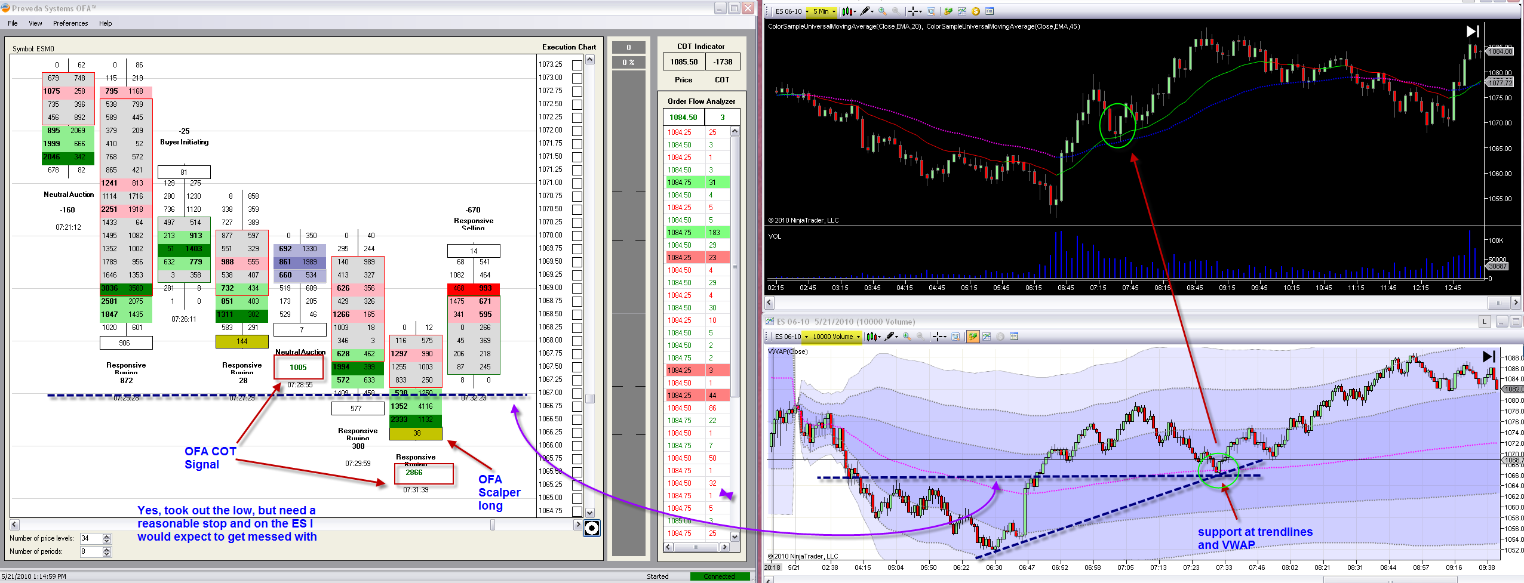The width and height of the screenshot is (1524, 583).
Task: Tick the checkbox at price 1067.00
Action: pos(577,393)
